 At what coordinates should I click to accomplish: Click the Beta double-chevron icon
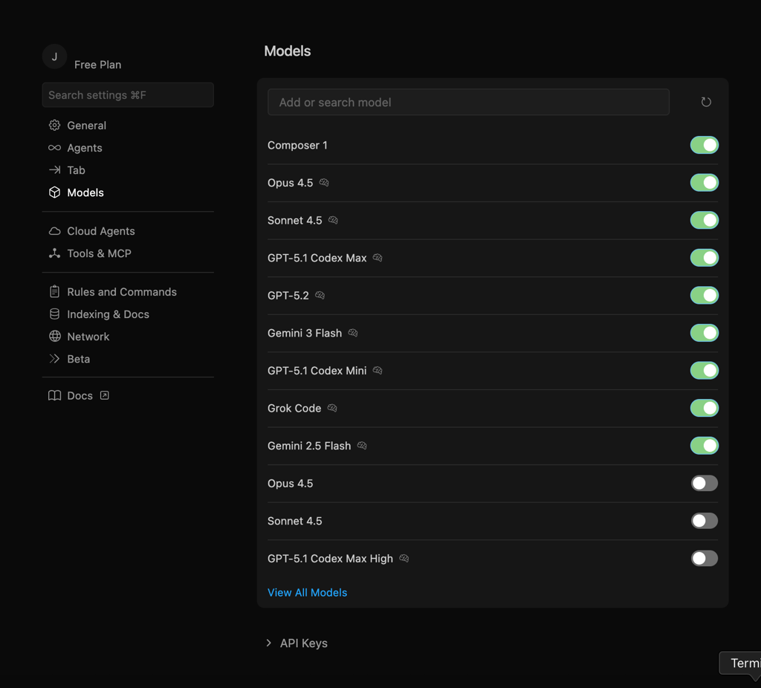coord(54,359)
